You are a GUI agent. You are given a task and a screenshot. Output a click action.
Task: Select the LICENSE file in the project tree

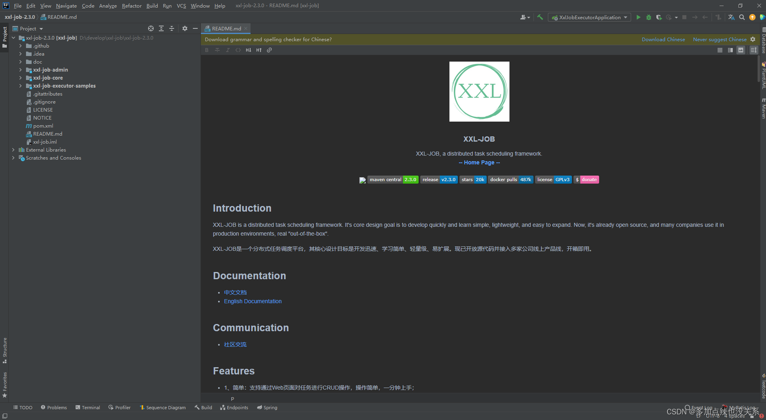[x=43, y=110]
